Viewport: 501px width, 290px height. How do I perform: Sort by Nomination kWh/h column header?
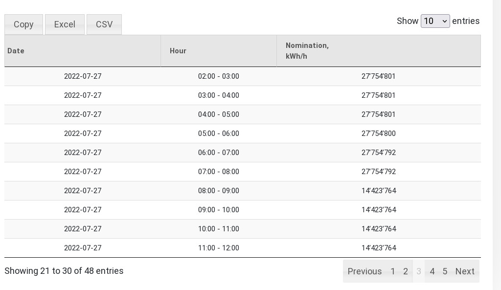(x=378, y=51)
